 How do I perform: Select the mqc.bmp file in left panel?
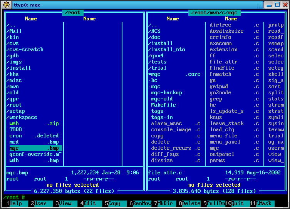[34, 148]
